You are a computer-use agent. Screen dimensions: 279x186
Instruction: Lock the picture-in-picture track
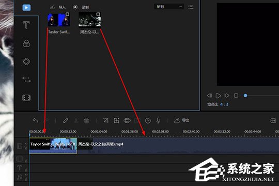[x=26, y=161]
